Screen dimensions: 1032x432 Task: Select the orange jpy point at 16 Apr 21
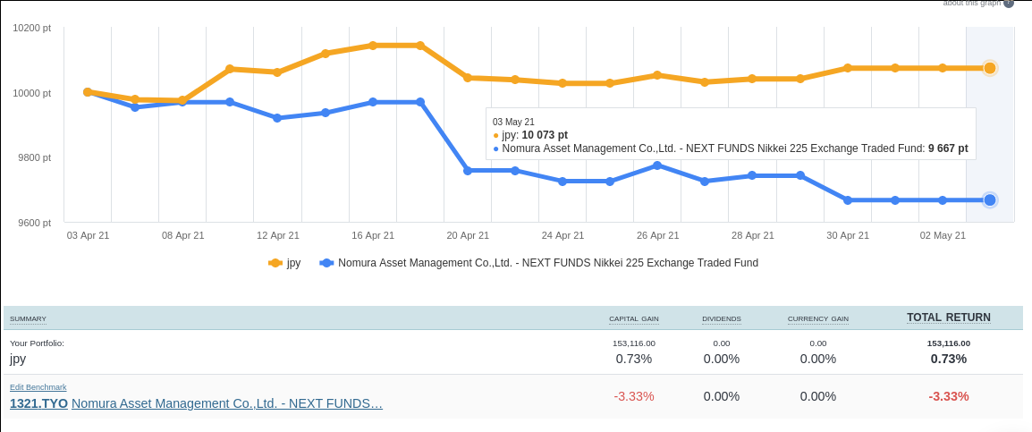[x=373, y=46]
